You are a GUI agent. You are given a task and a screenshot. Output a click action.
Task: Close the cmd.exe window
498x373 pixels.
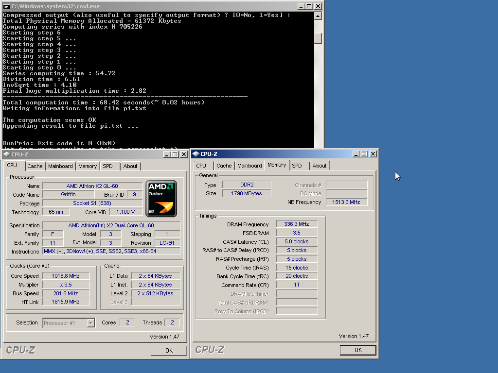[x=318, y=6]
